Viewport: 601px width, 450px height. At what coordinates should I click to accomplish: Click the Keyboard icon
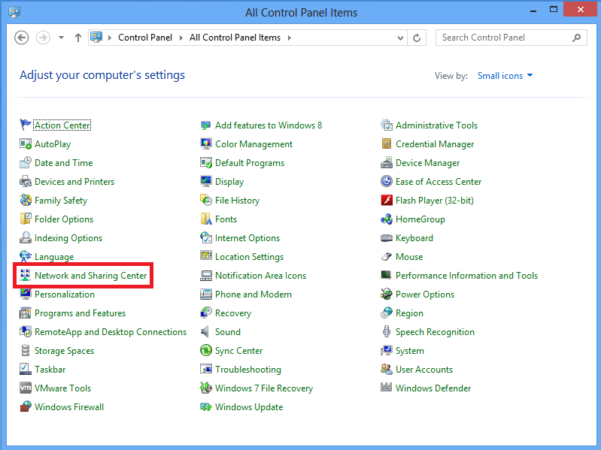(x=387, y=237)
